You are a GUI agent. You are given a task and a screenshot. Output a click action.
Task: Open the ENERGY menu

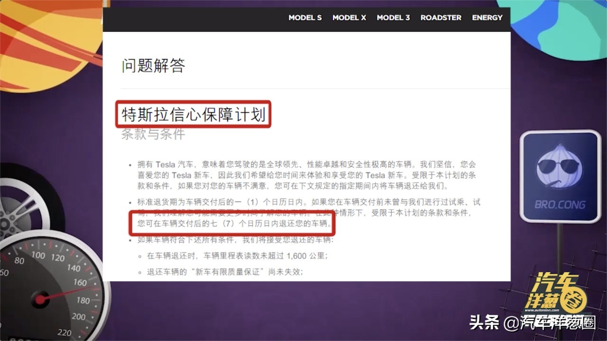click(487, 18)
